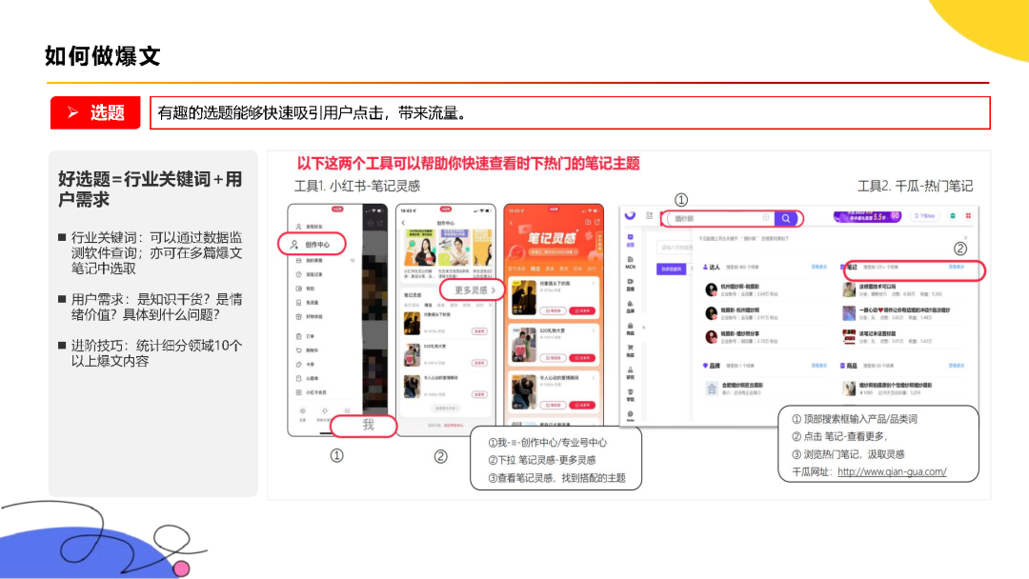This screenshot has height=579, width=1029.
Task: Click 查看更多 next to the 笔记 results
Action: pos(956,266)
